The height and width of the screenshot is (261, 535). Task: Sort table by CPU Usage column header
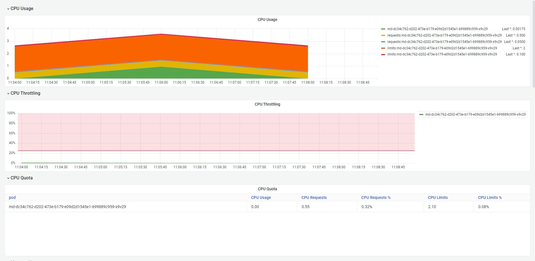click(261, 197)
